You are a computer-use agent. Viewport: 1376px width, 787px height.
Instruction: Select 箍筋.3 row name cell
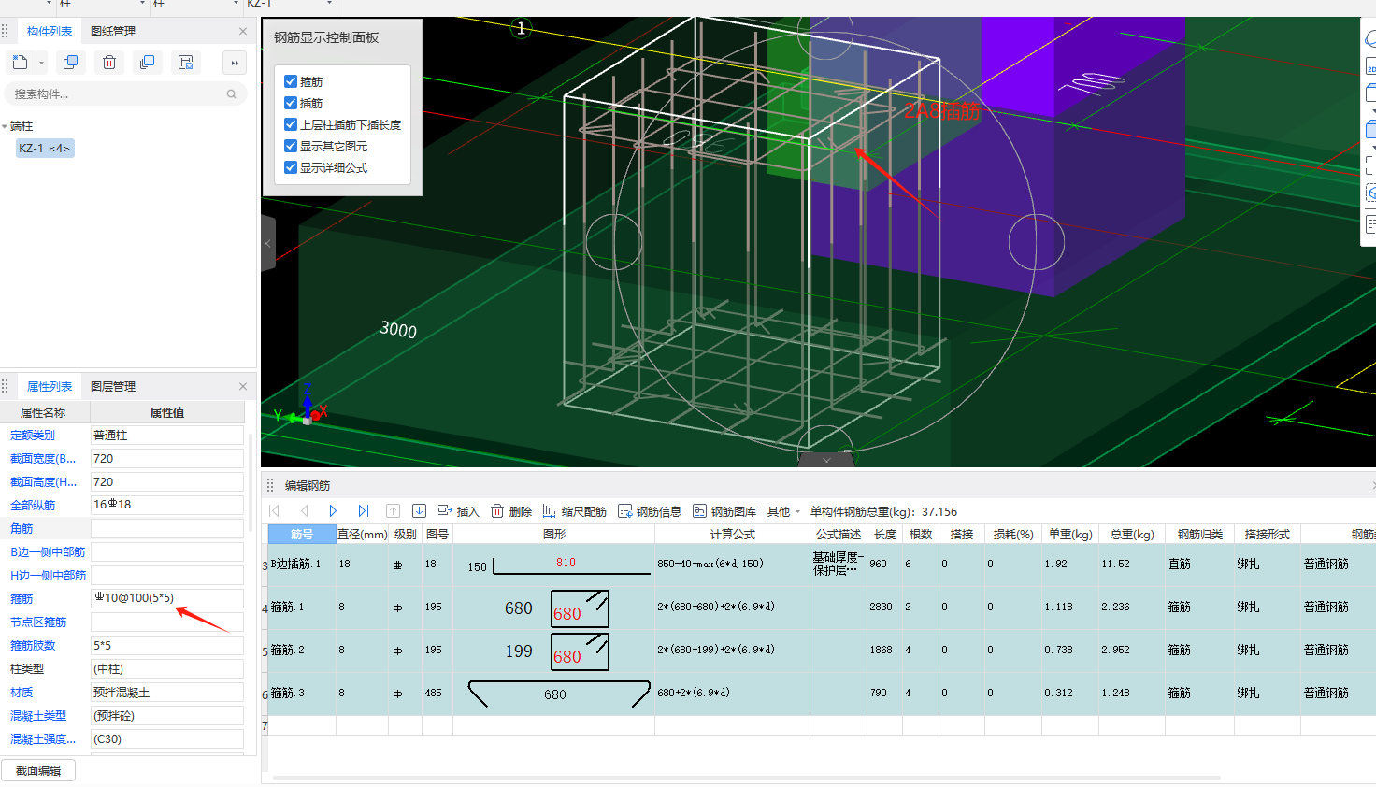point(302,693)
